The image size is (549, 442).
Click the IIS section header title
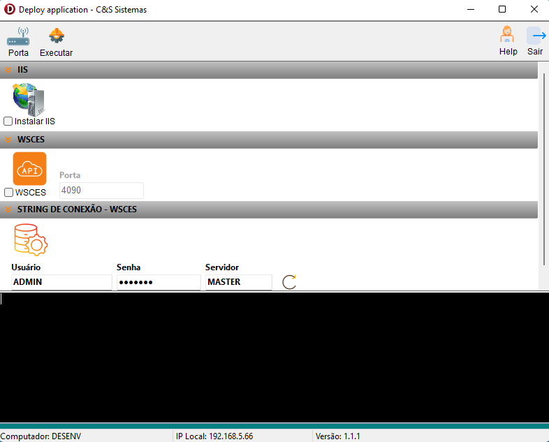pos(22,70)
